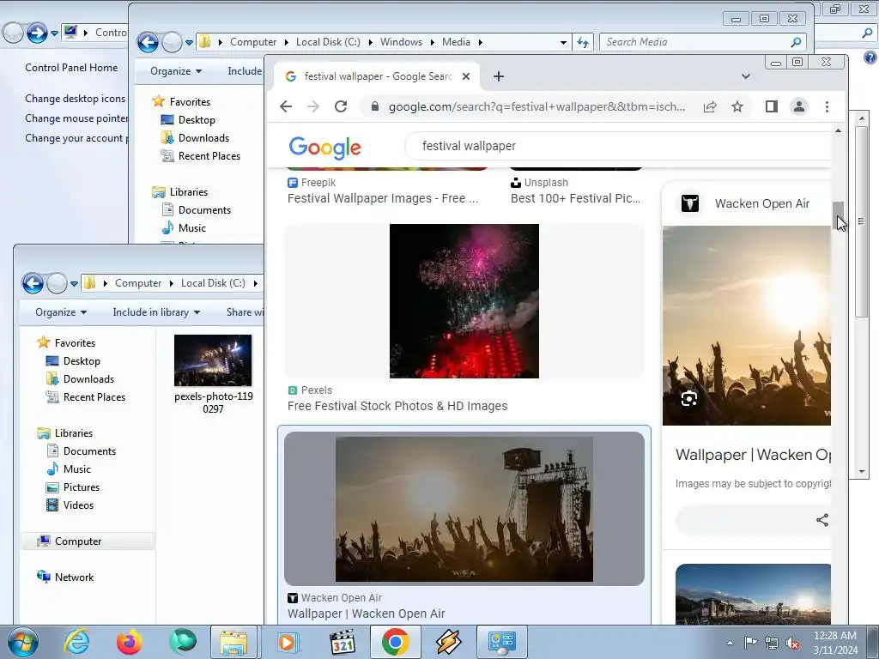This screenshot has height=659, width=879.
Task: Open the Chrome profile avatar
Action: click(799, 106)
